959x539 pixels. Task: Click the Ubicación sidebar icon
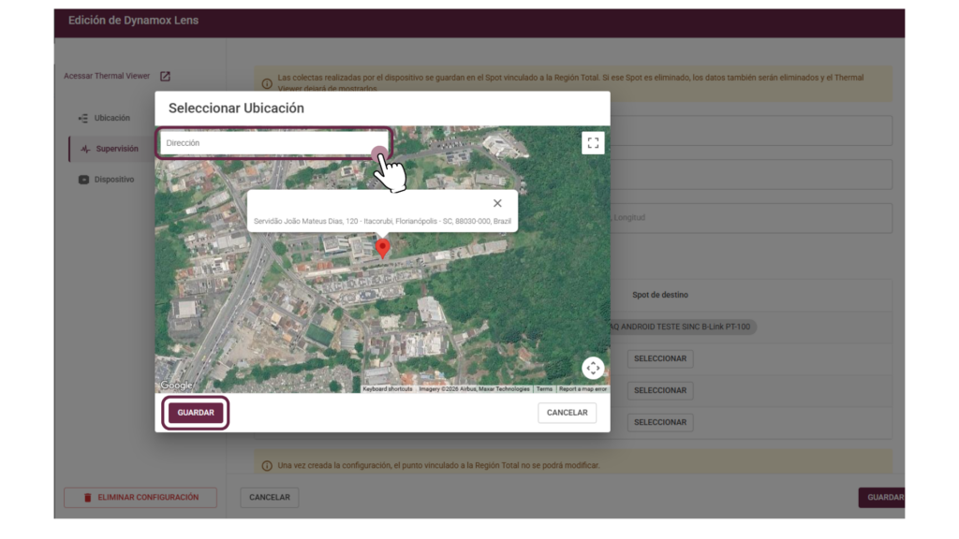coord(83,118)
